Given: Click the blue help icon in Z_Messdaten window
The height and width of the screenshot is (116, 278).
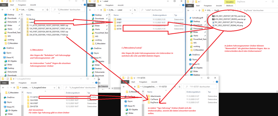Looking at the screenshot, I should click(x=85, y=5).
